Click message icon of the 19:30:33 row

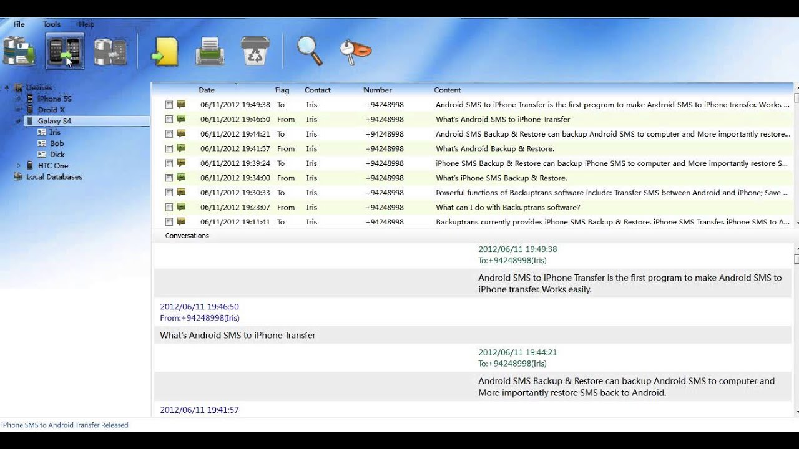181,192
